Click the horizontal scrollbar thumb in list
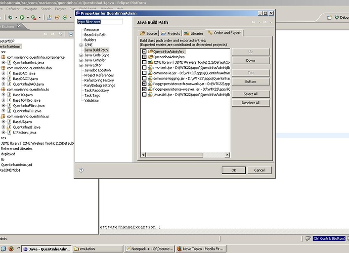Viewport: 349px width, 253px height. pos(174,155)
